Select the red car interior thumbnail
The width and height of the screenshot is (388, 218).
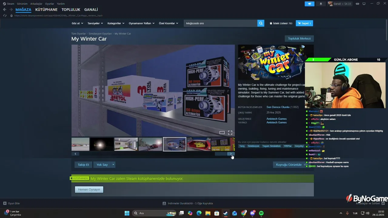[x=199, y=144]
